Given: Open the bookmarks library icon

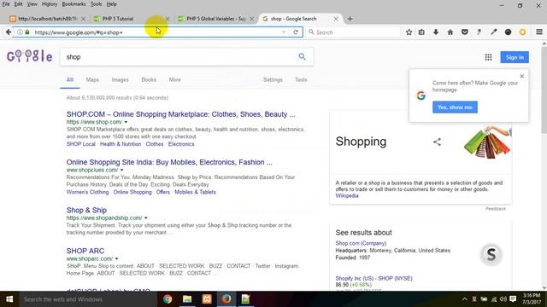Looking at the screenshot, I should (x=421, y=32).
